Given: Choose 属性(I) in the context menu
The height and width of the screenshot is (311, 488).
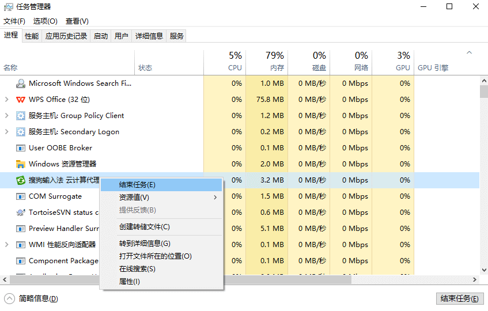Looking at the screenshot, I should tap(161, 282).
